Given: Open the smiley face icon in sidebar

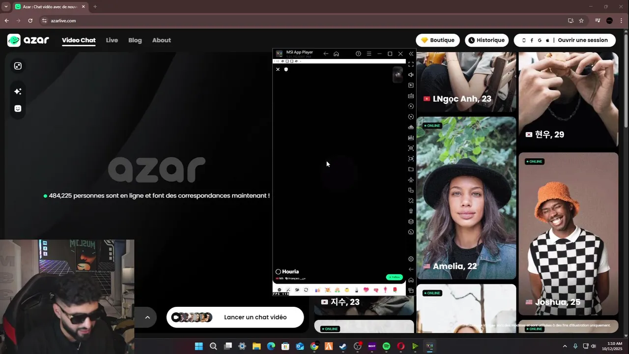Looking at the screenshot, I should [18, 109].
